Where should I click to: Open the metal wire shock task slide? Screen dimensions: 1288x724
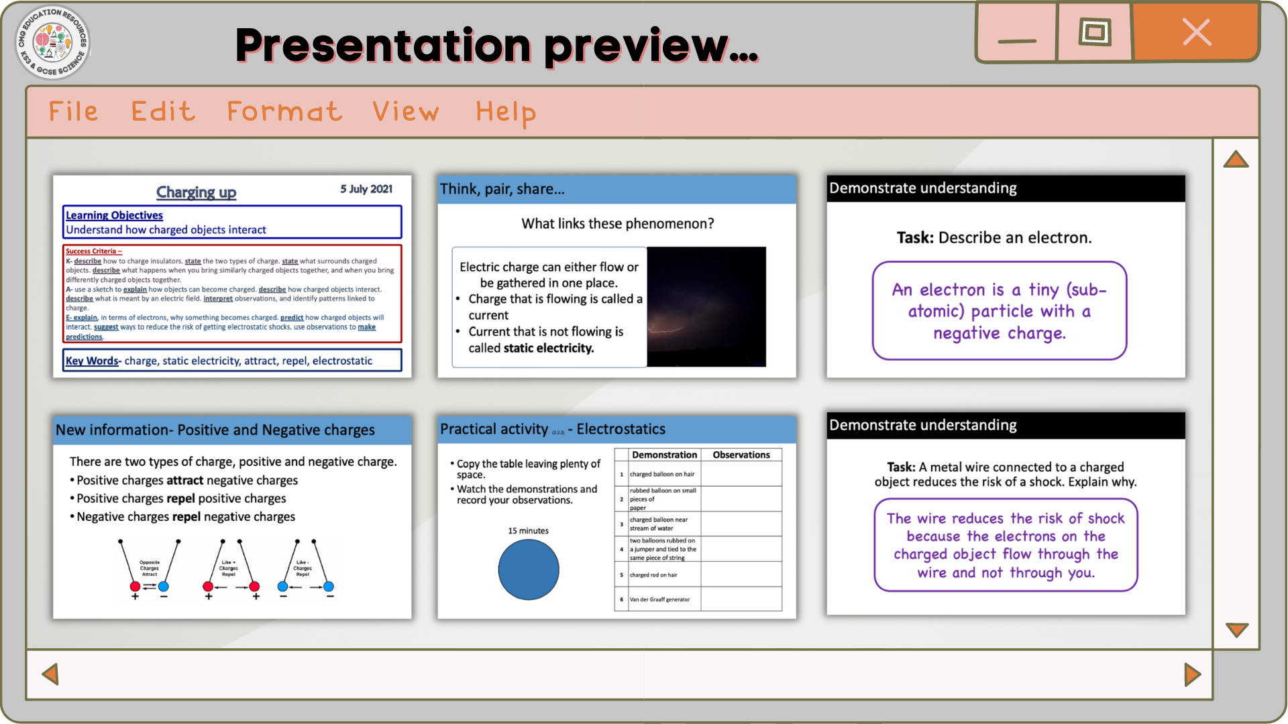point(1006,514)
